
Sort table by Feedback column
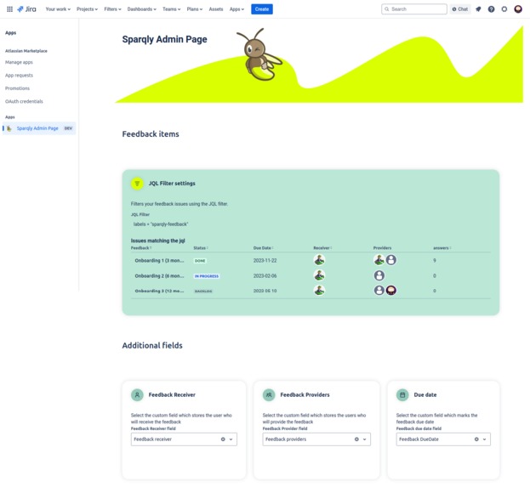(x=141, y=248)
